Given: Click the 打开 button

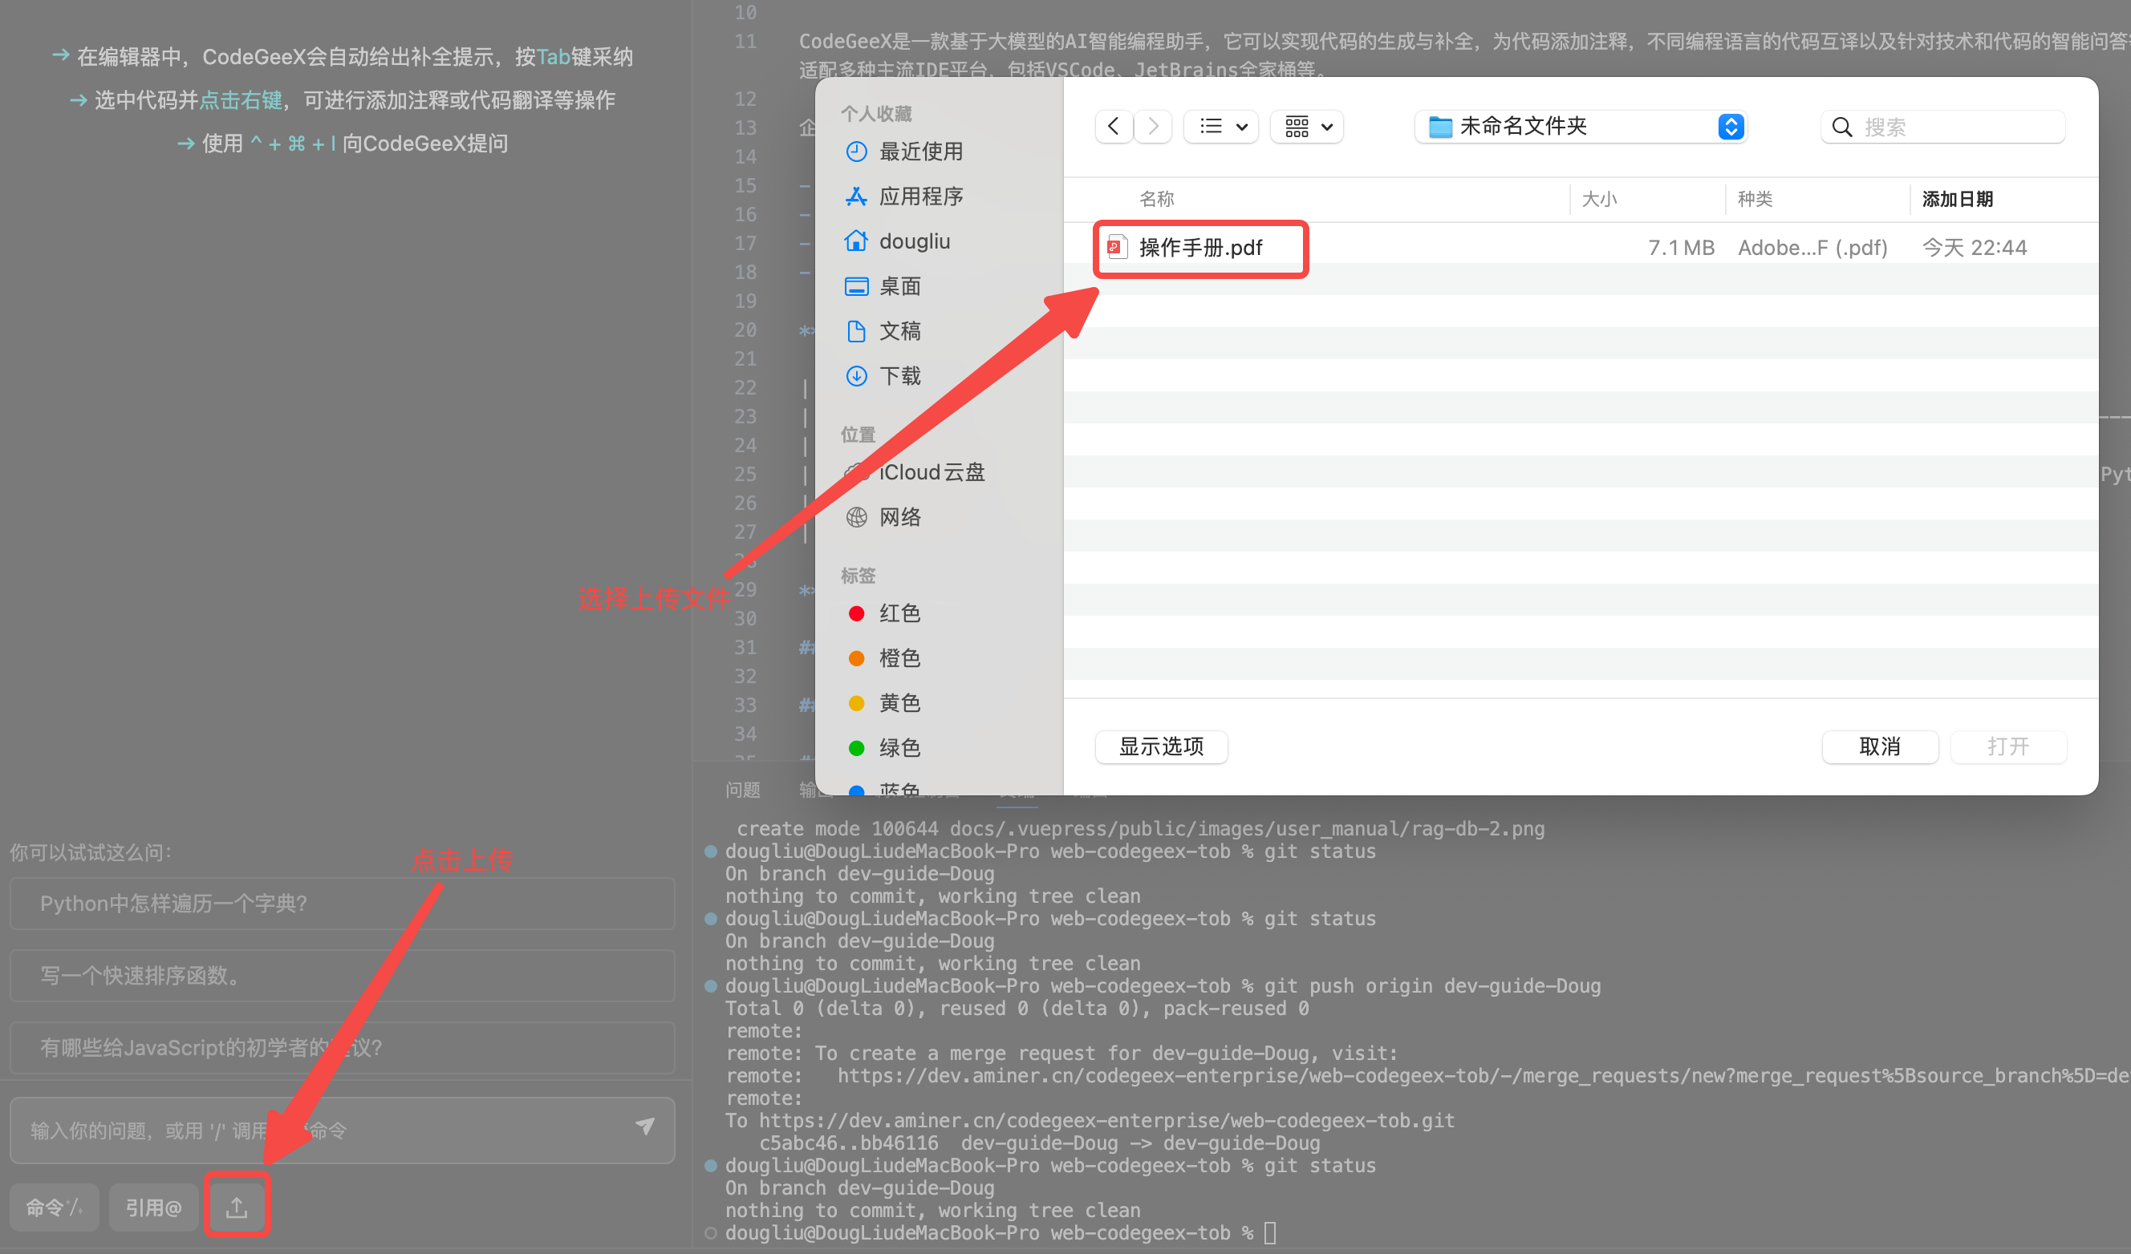Looking at the screenshot, I should (2008, 746).
